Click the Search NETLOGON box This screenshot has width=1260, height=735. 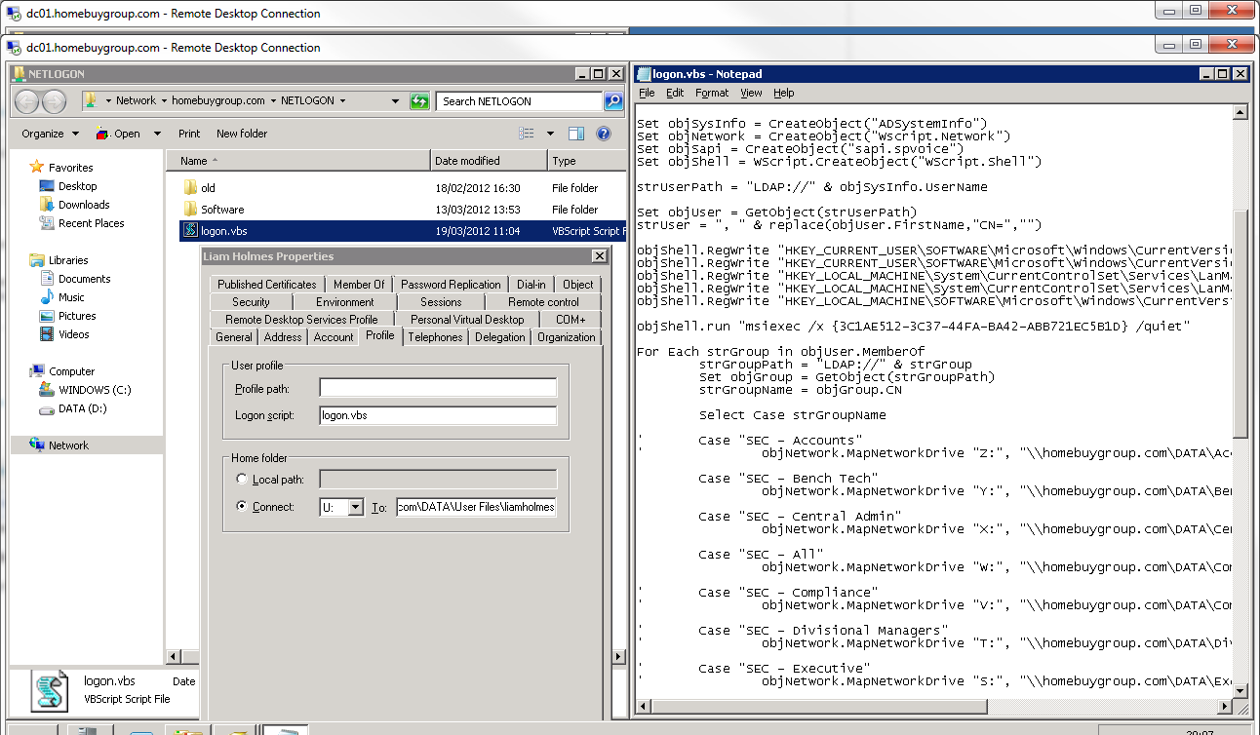pos(519,101)
